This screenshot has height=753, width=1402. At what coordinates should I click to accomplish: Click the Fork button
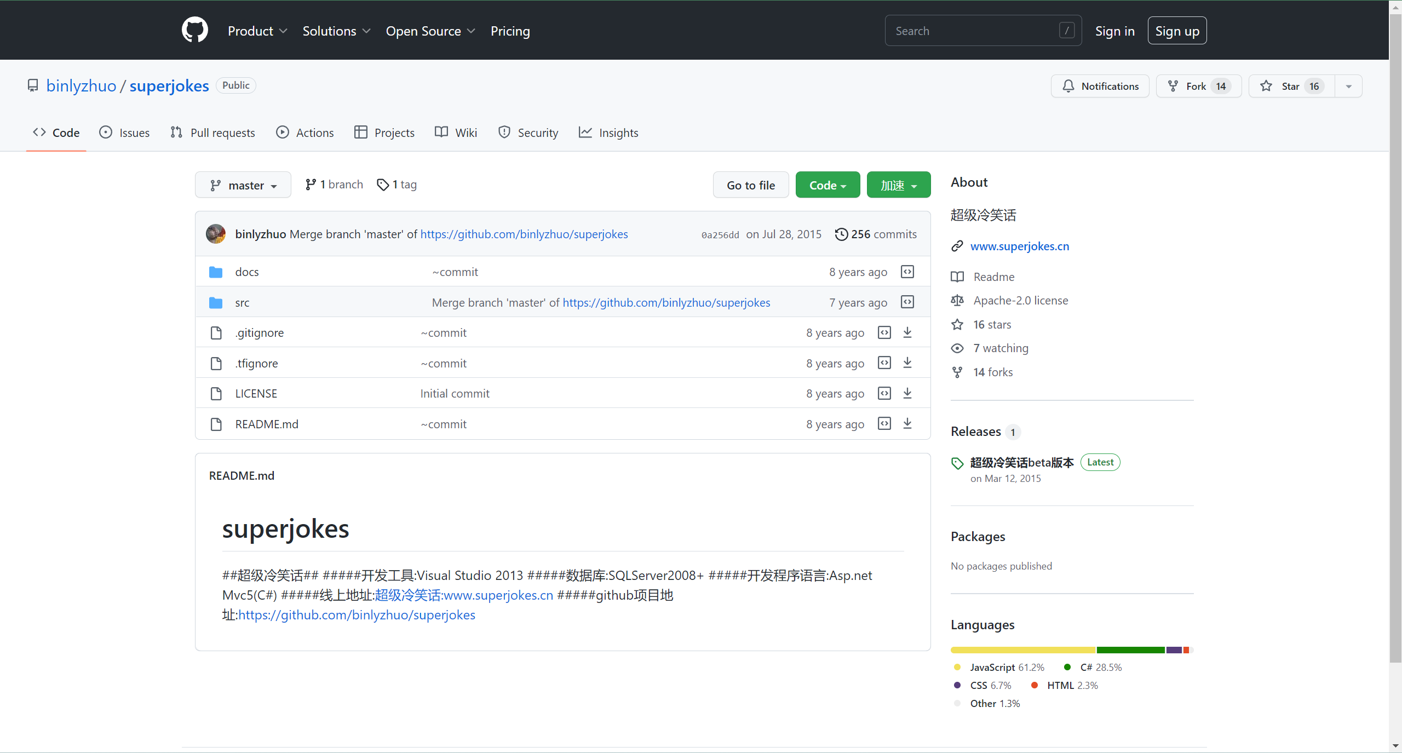(x=1198, y=86)
